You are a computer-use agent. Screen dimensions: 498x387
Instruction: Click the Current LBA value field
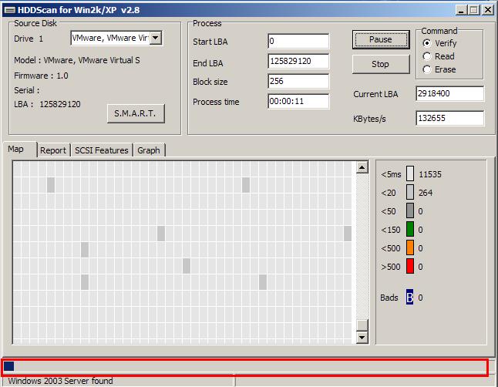tap(450, 93)
